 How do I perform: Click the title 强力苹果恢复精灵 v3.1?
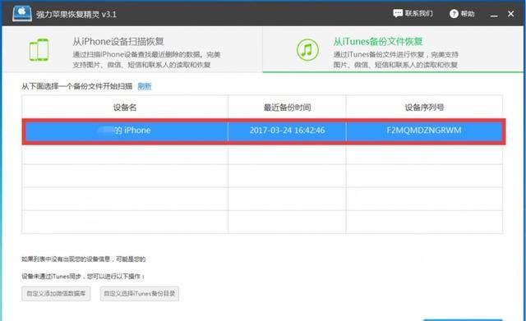76,15
